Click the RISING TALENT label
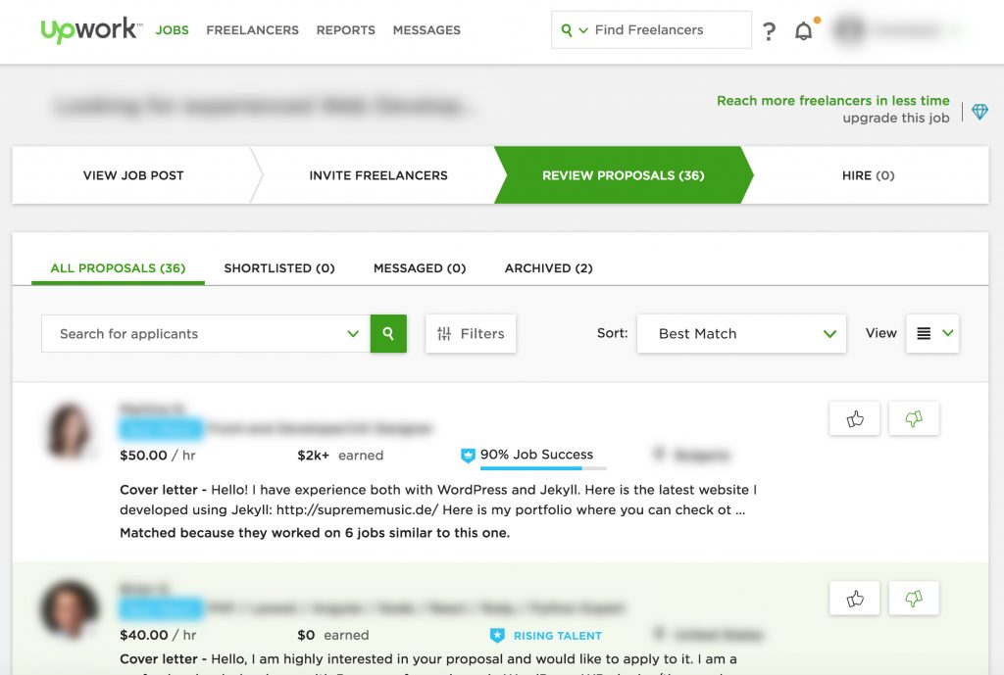The image size is (1004, 675). [x=558, y=636]
